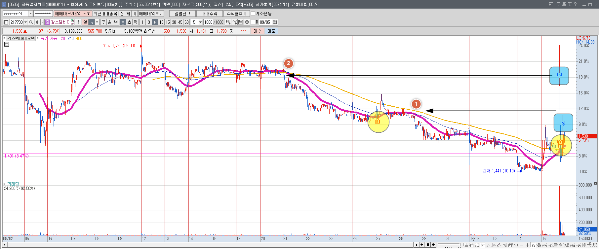Expand the 강스템바이오텍 chart legend marker

(5, 38)
